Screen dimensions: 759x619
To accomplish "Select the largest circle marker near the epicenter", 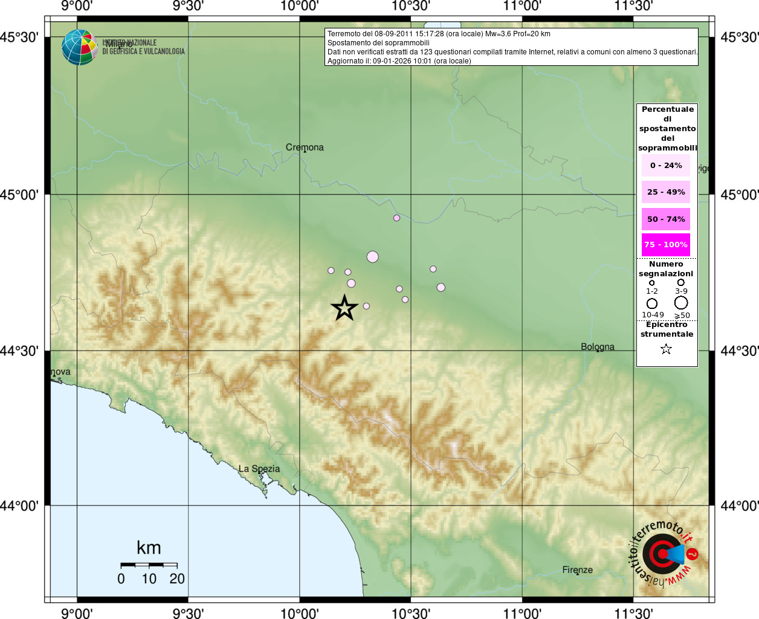I will coord(372,257).
